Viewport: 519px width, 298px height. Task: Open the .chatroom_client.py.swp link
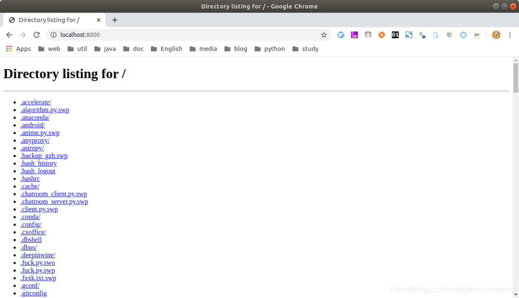(54, 193)
